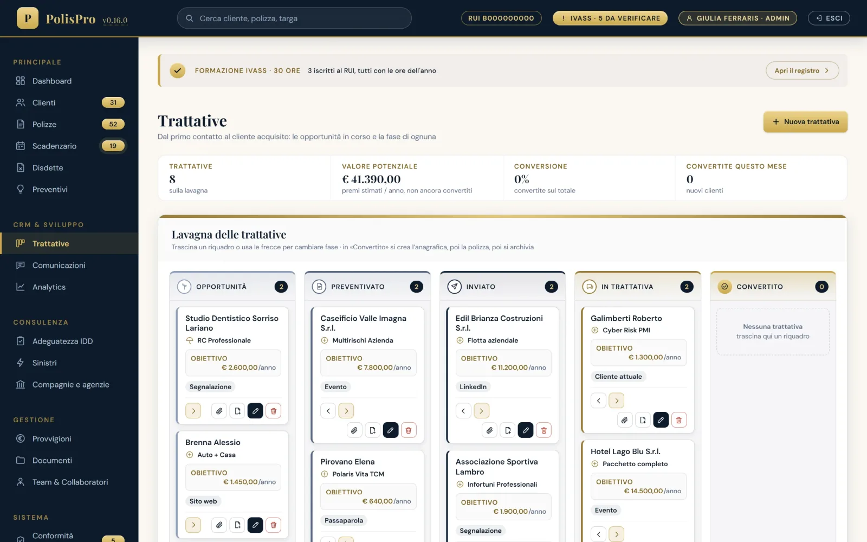Select the Pirovano Elena card title
867x542 pixels.
(347, 462)
